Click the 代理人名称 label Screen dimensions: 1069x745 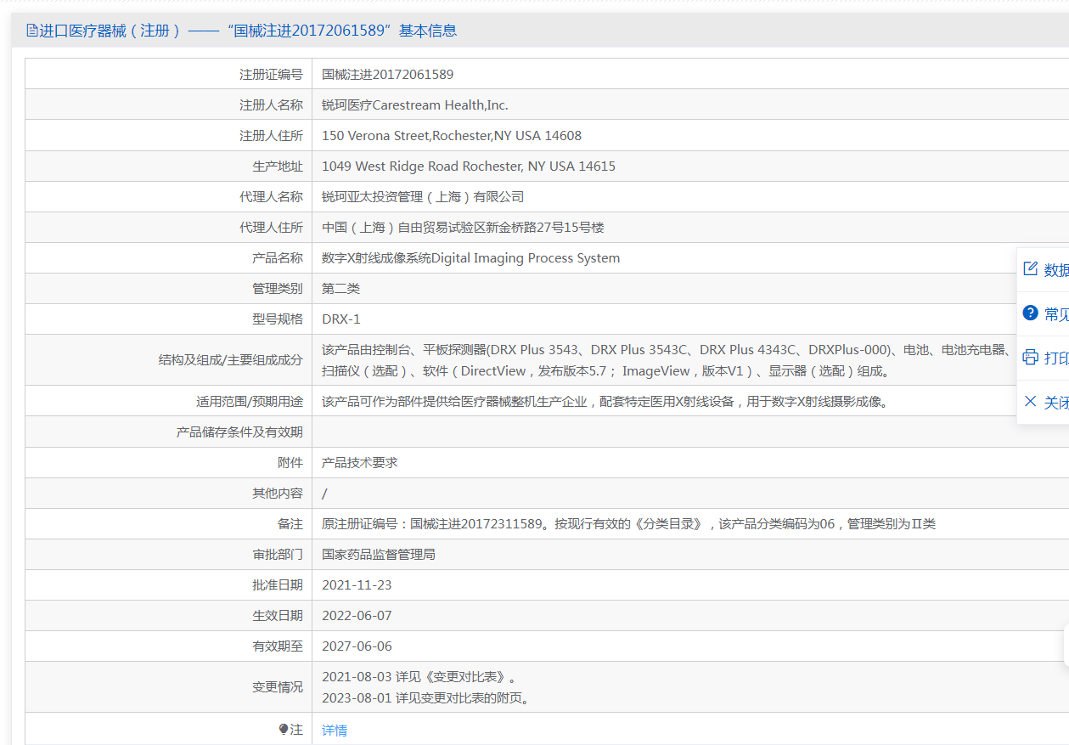271,197
